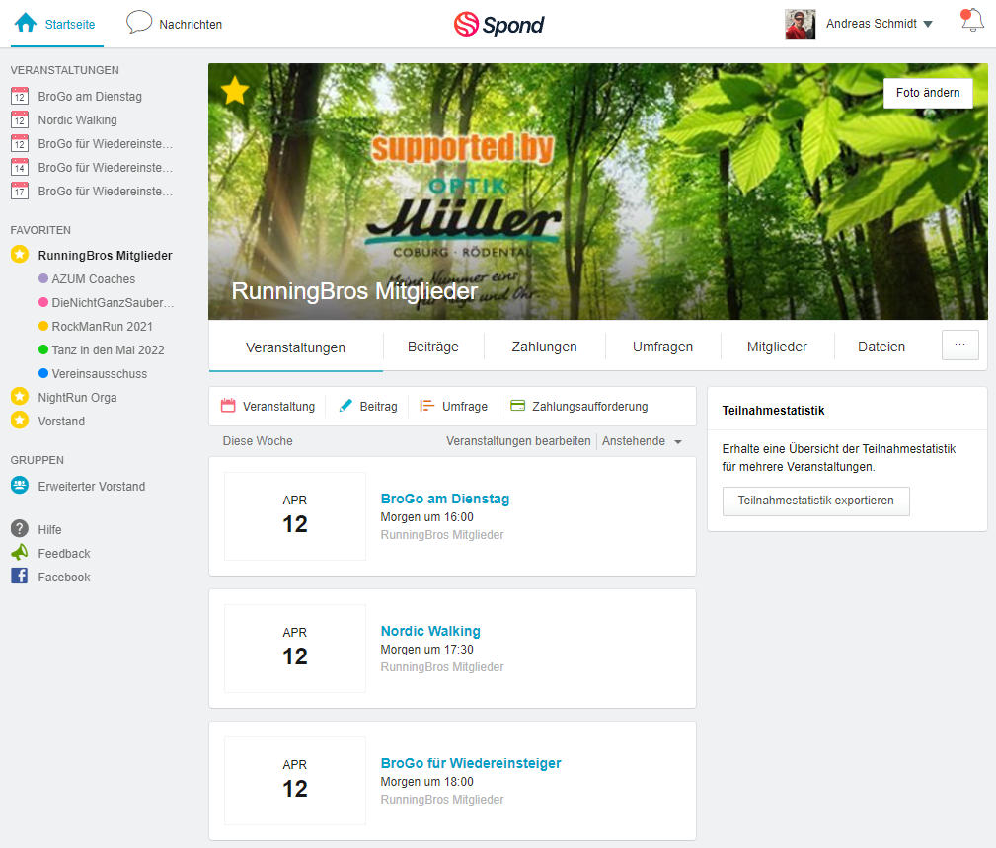996x848 pixels.
Task: Click the calendar icon beside BroGo am Dienstag in the sidebar
Action: 20,97
